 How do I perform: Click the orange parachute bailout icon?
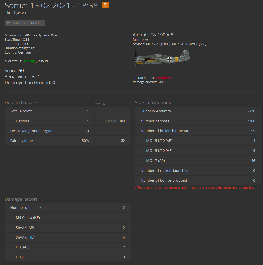[x=105, y=5]
